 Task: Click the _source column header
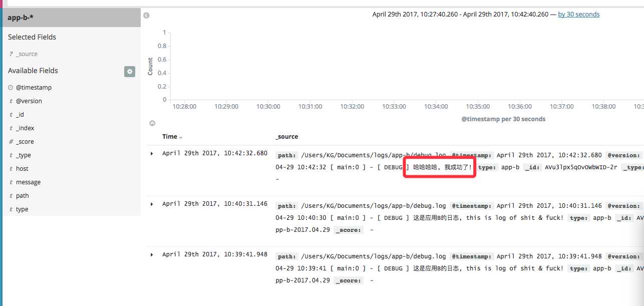pyautogui.click(x=287, y=137)
